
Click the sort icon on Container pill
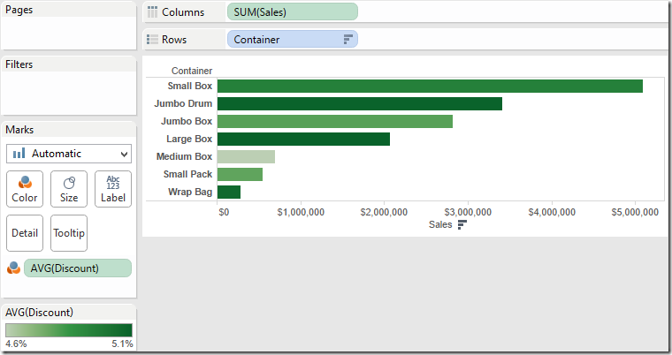point(347,39)
